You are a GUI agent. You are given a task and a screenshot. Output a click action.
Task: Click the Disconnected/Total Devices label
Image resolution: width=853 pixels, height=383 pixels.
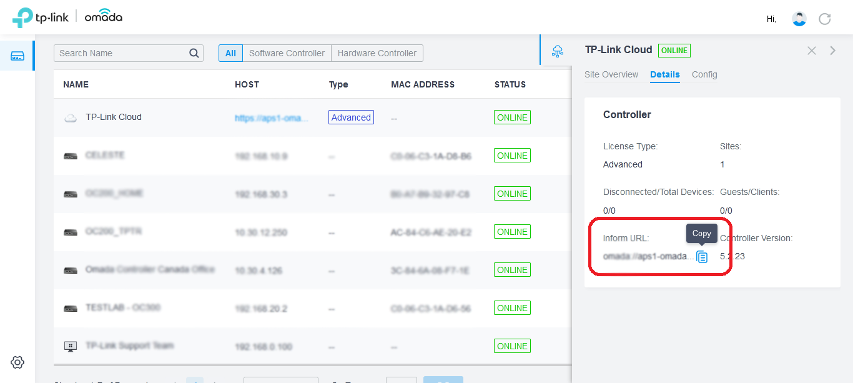point(658,192)
